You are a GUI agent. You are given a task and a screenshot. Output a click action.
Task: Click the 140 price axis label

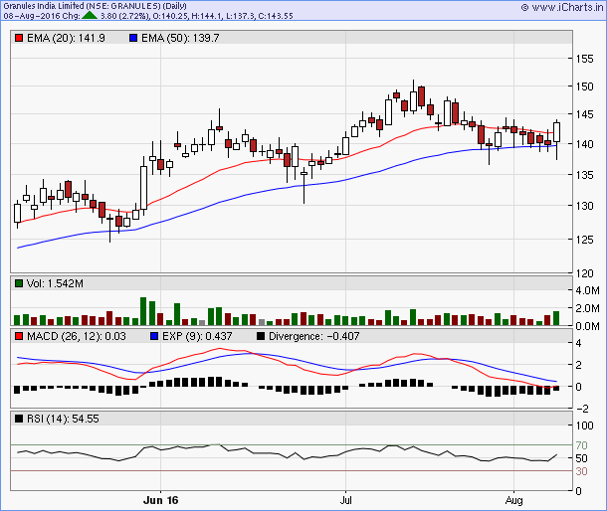[x=584, y=144]
